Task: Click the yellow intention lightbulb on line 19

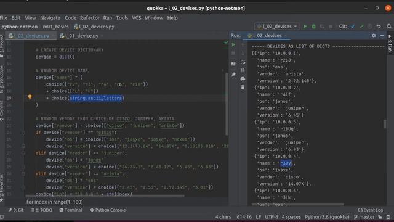Action: (30, 97)
